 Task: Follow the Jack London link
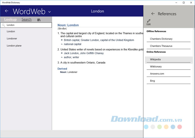(x=71, y=53)
